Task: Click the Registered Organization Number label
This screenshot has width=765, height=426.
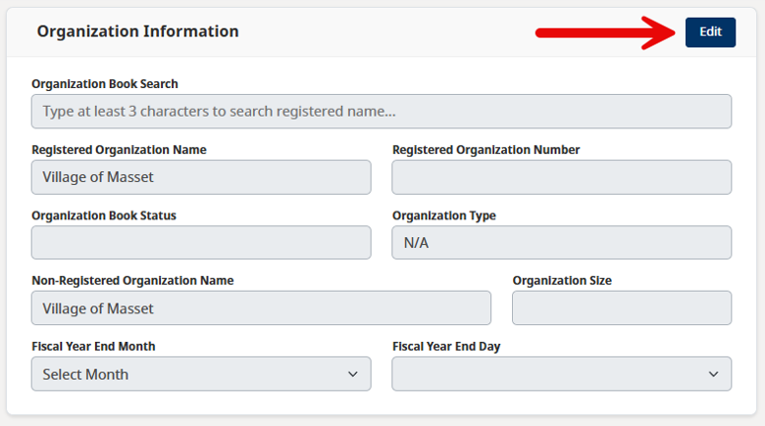Action: (x=485, y=150)
